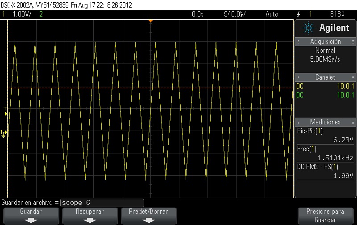Select the channel 2 indicator in top bar

pyautogui.click(x=41, y=14)
